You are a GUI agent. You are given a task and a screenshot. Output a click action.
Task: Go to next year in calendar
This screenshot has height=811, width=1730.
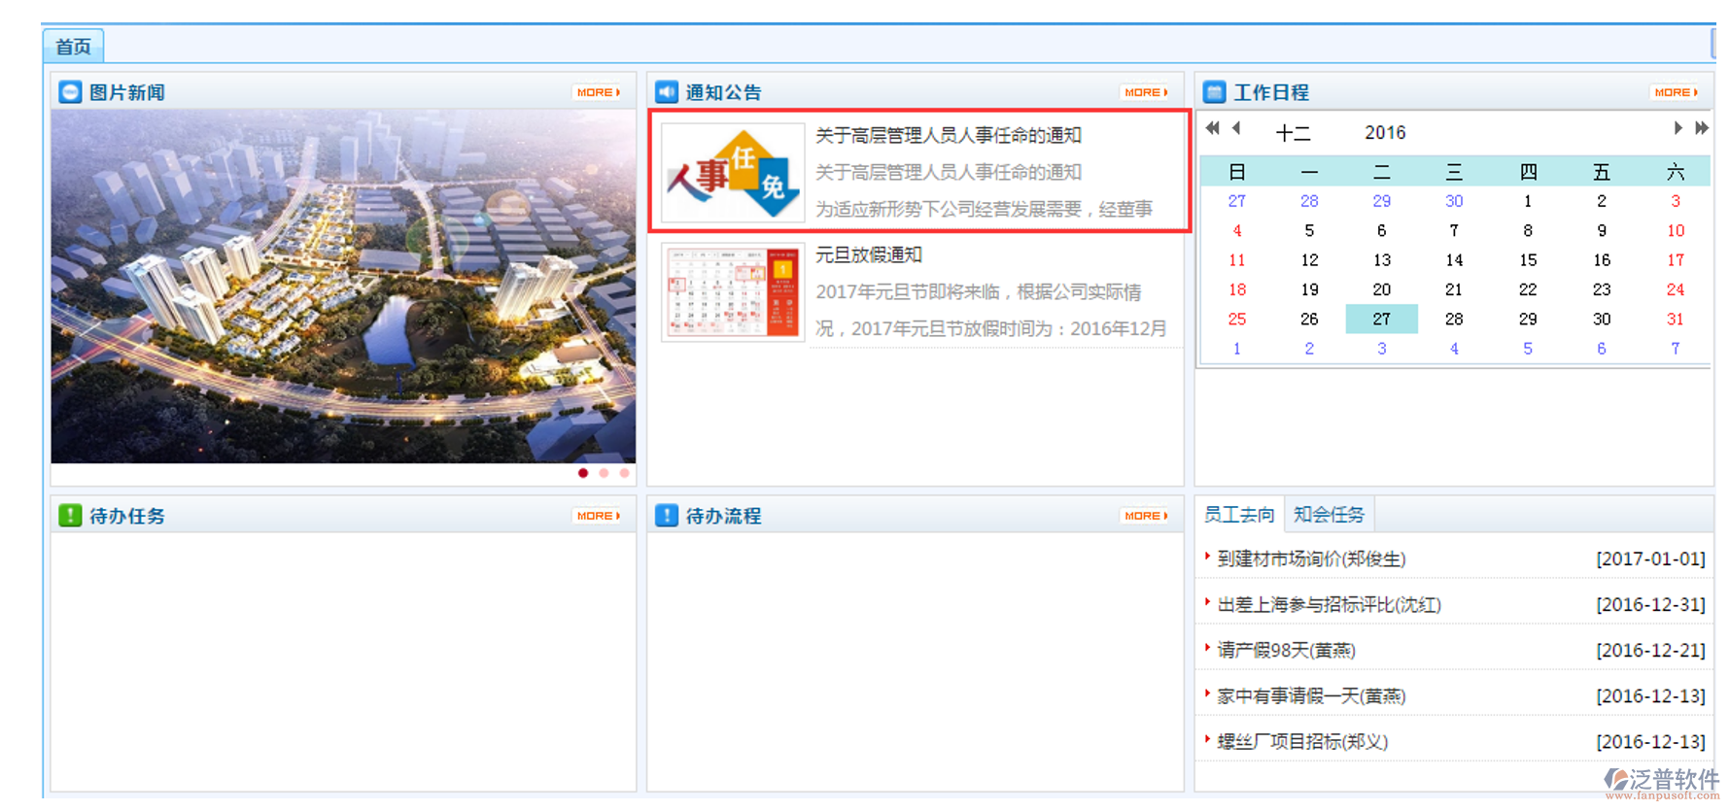coord(1702,128)
